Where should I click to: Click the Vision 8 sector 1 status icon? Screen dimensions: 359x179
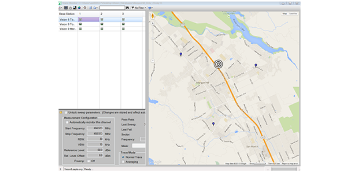(x=80, y=24)
